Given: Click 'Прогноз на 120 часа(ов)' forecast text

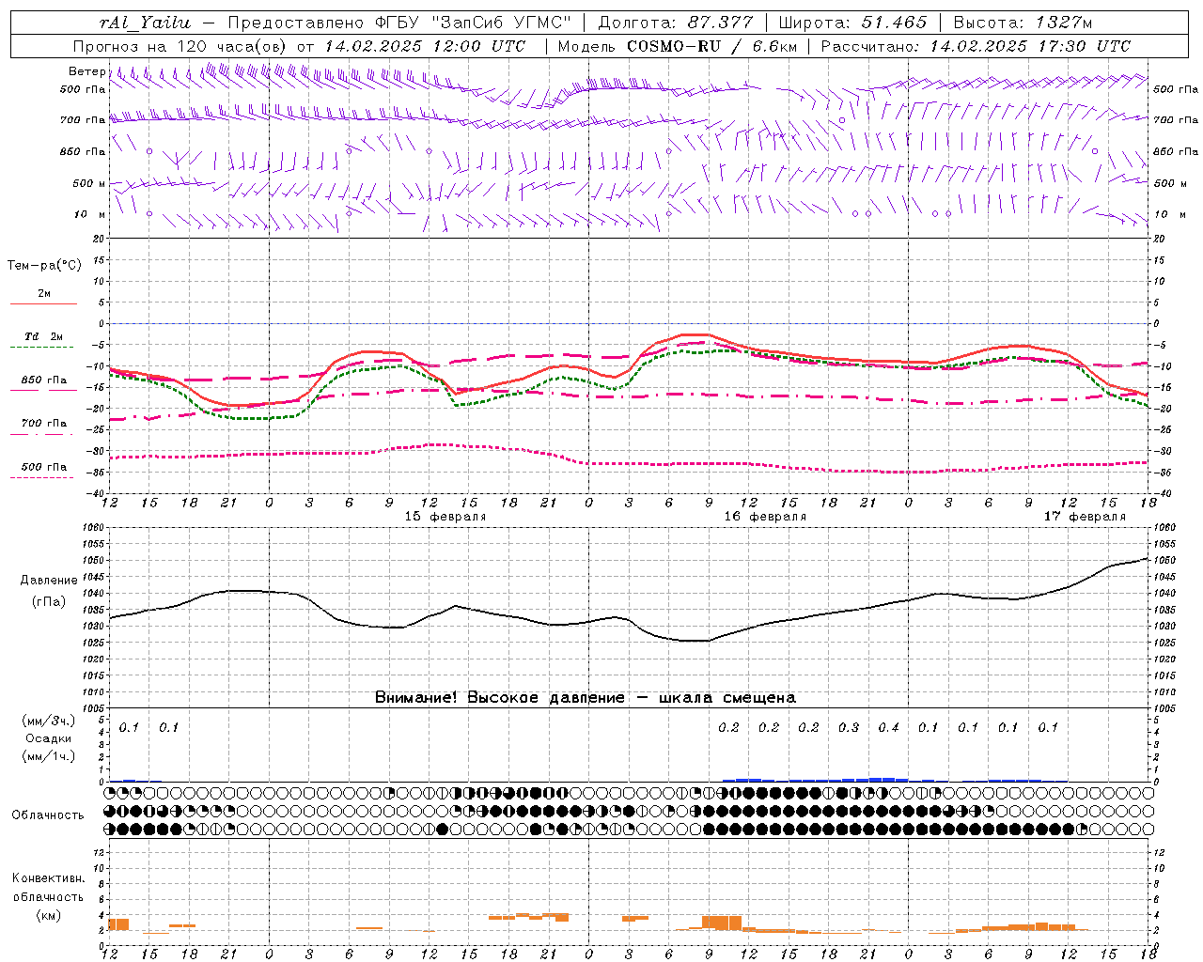Looking at the screenshot, I should pyautogui.click(x=180, y=46).
